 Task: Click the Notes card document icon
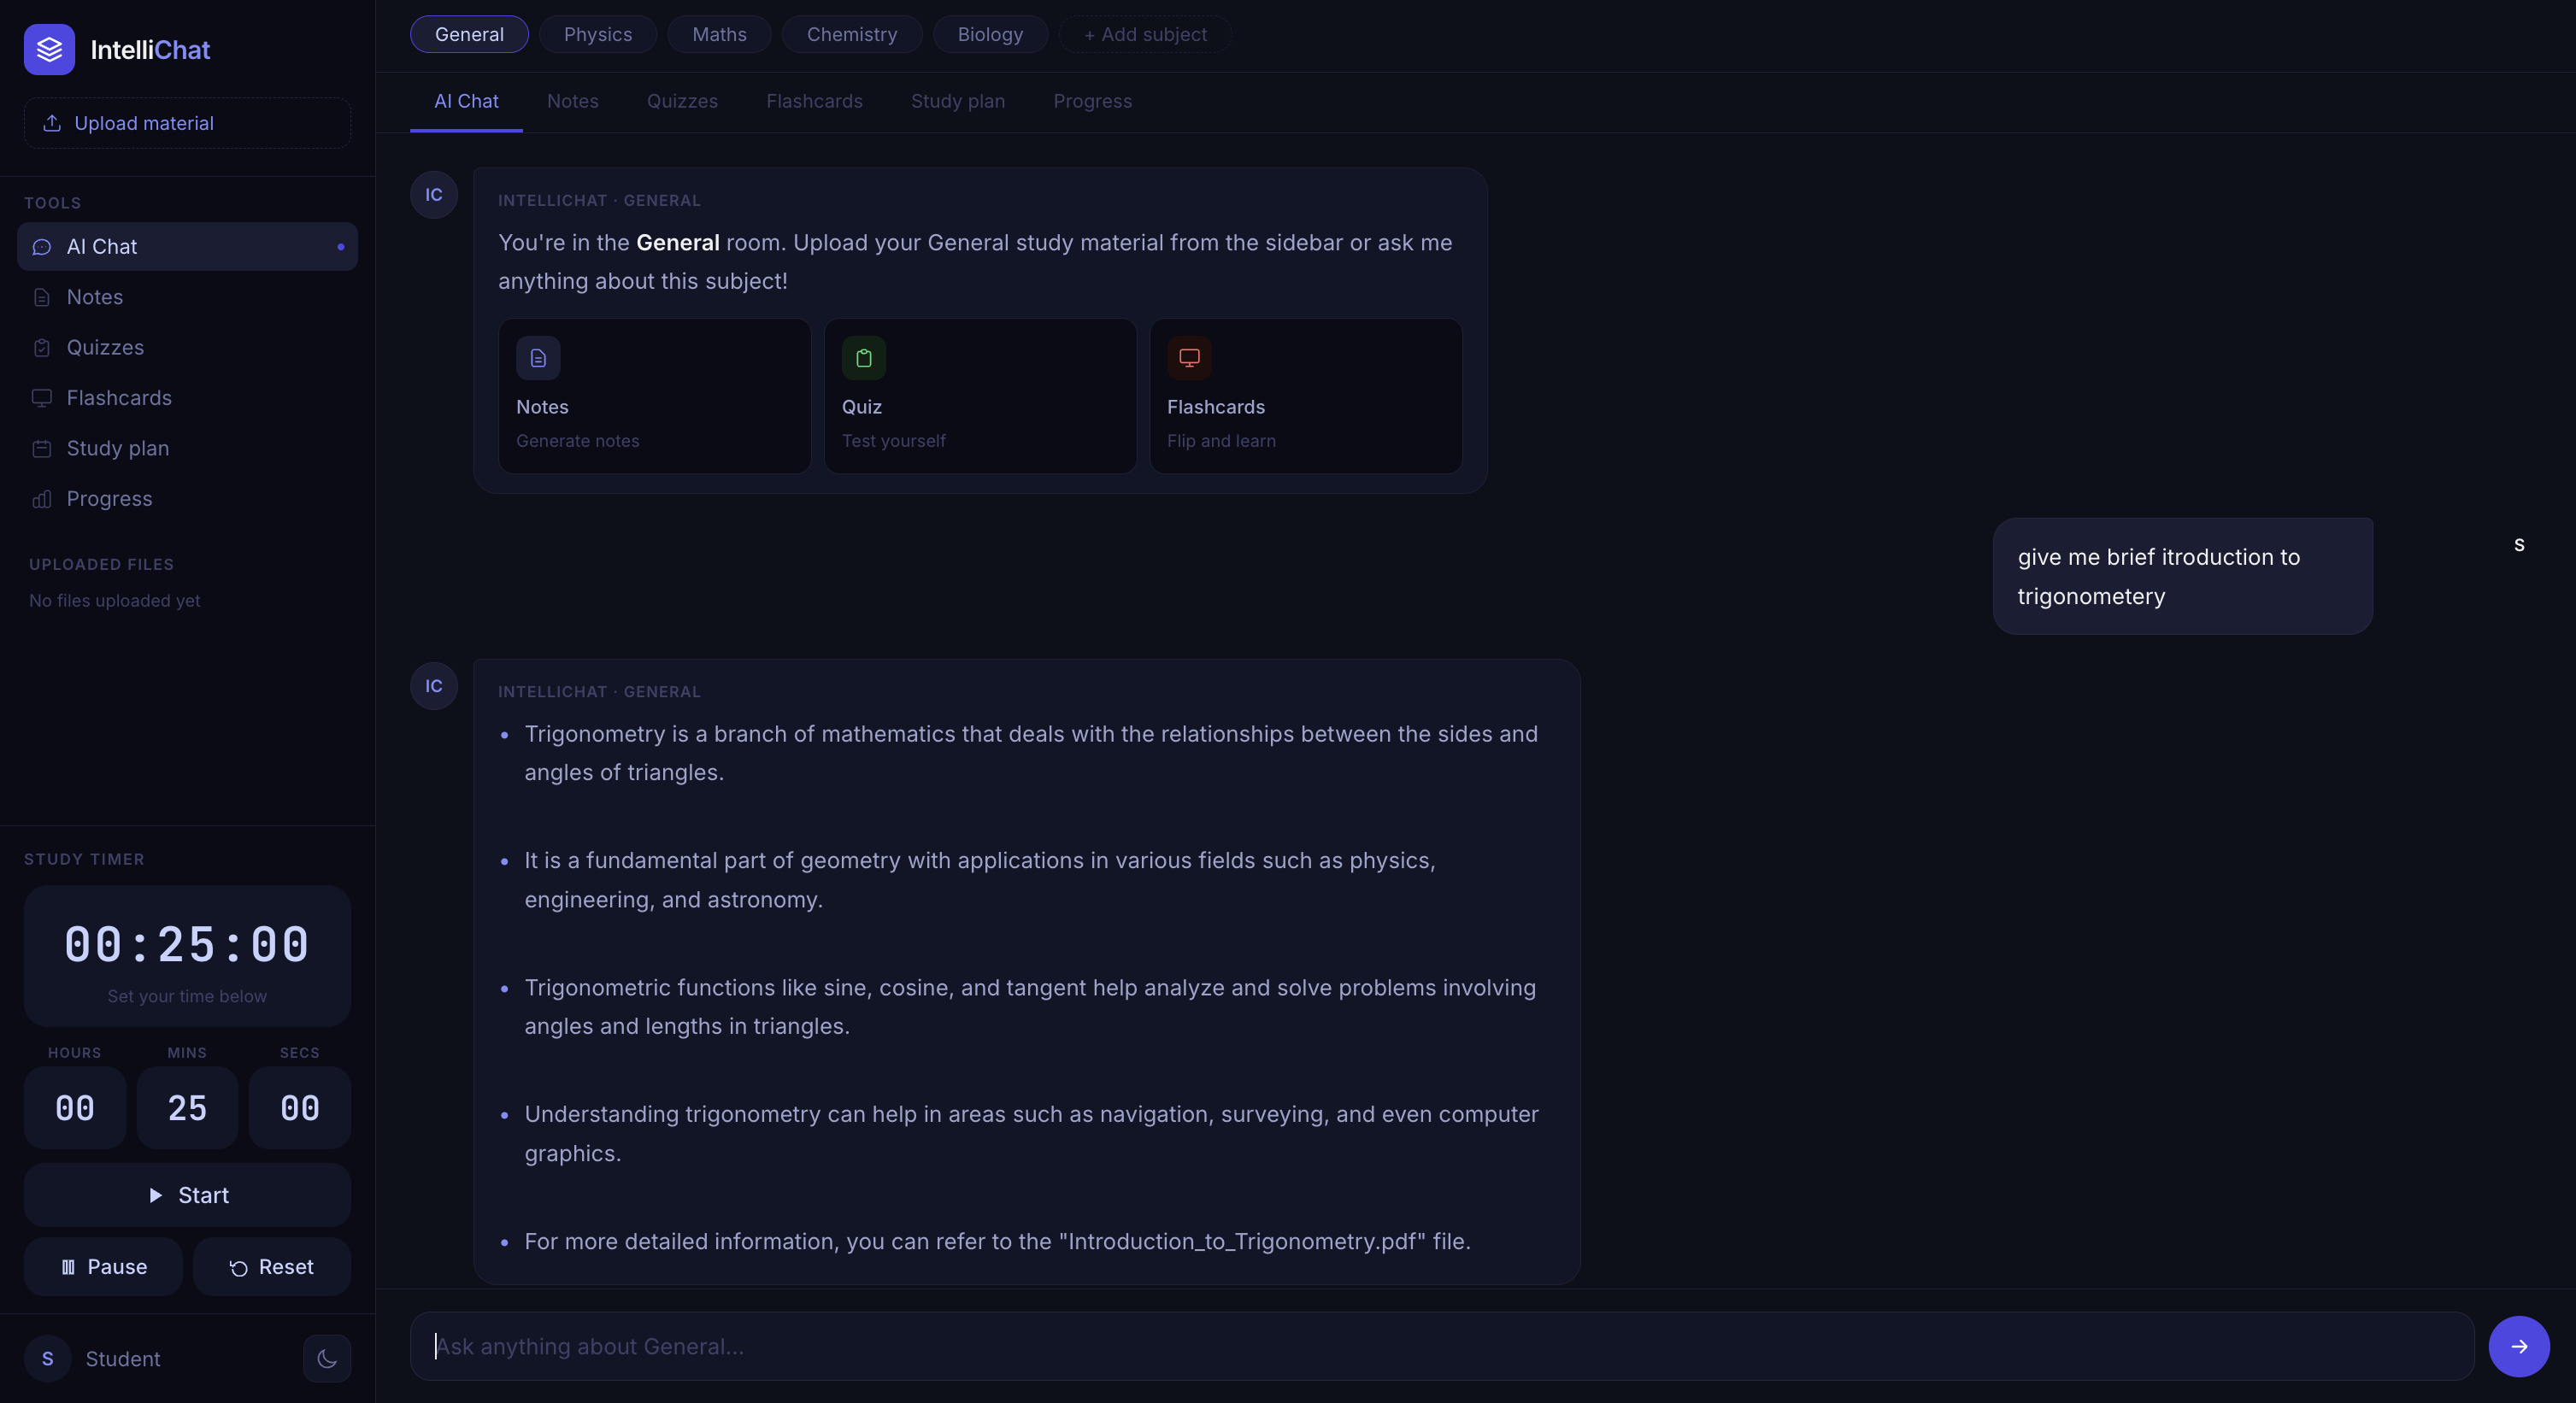click(538, 358)
